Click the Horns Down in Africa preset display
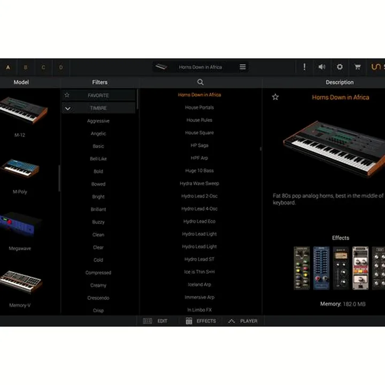The width and height of the screenshot is (385, 385). click(x=201, y=67)
